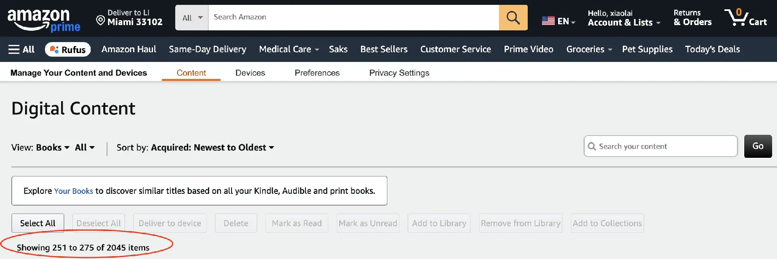This screenshot has width=777, height=259.
Task: Click the US flag language icon
Action: point(548,21)
